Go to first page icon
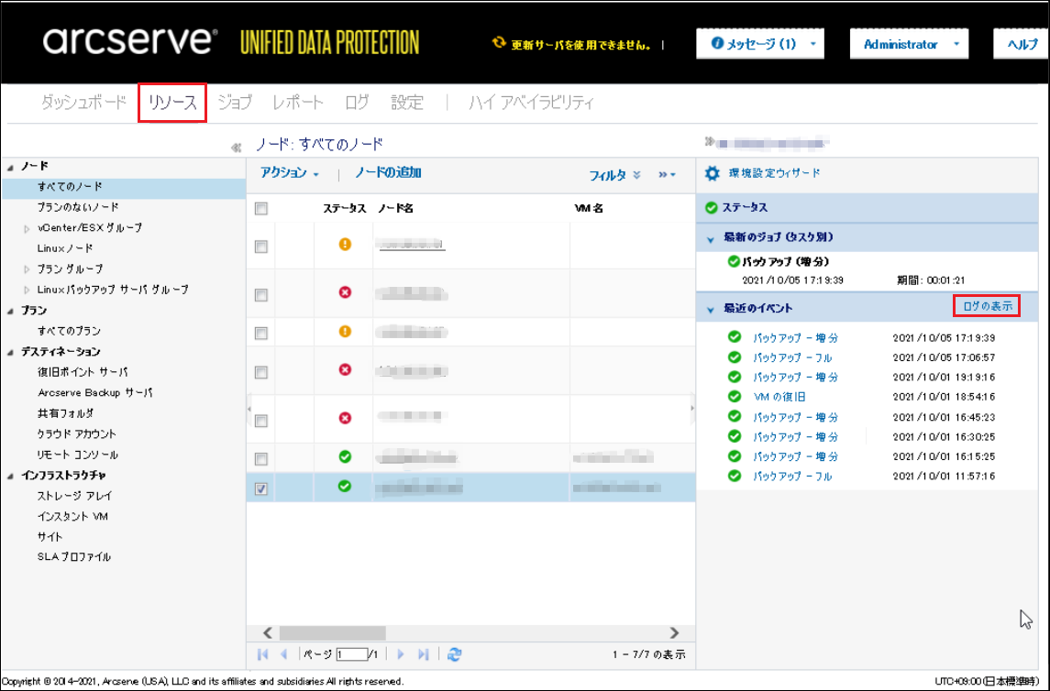The width and height of the screenshot is (1050, 691). coord(262,654)
